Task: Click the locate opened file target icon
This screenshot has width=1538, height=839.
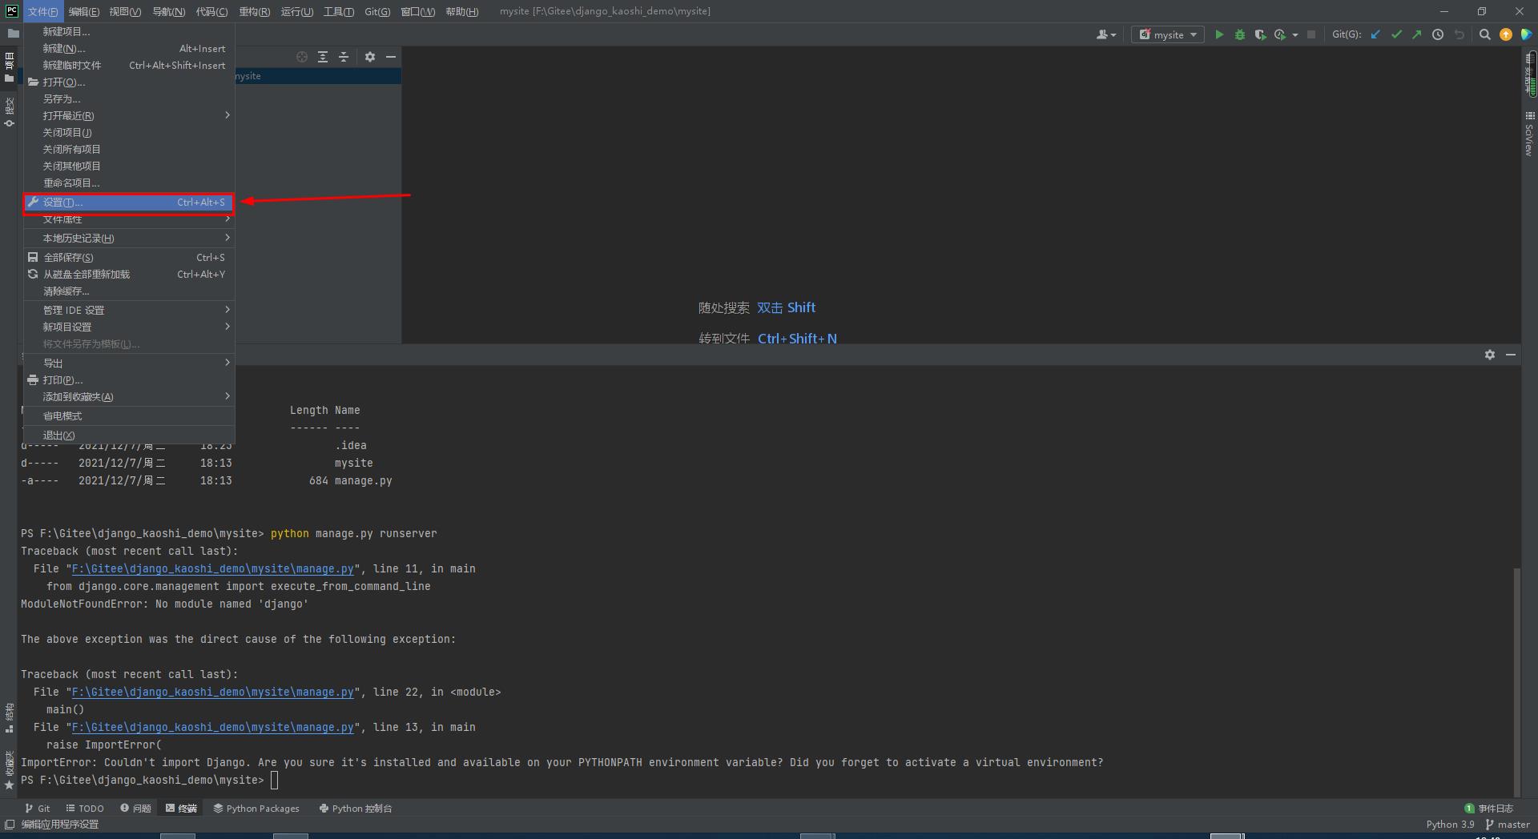Action: [302, 57]
